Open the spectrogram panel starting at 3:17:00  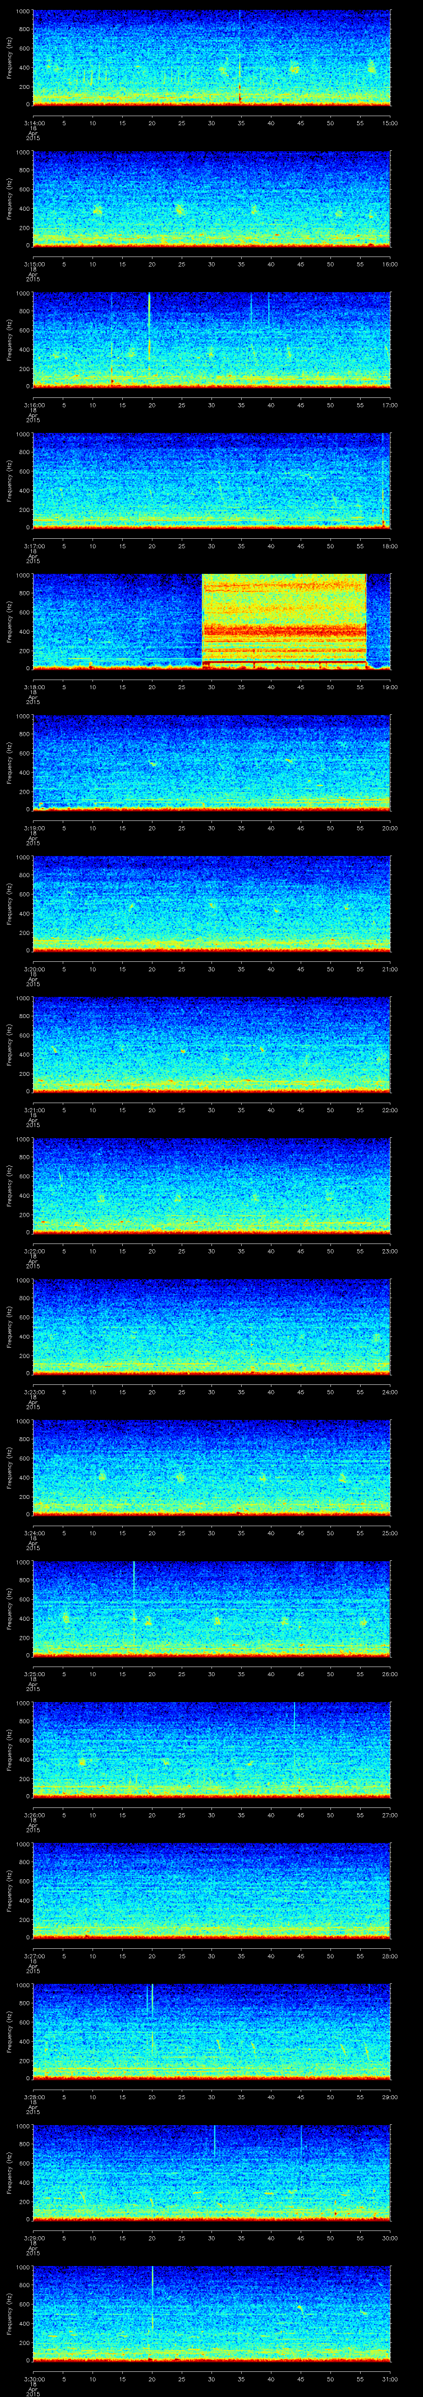(211, 480)
